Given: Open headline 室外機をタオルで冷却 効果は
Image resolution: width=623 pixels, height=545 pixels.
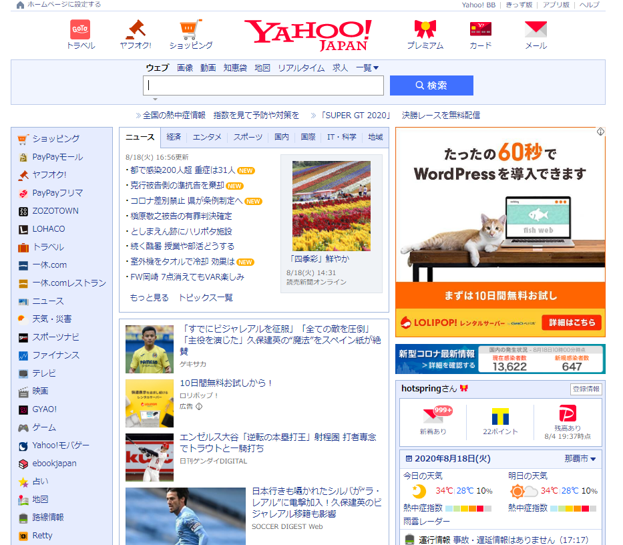Looking at the screenshot, I should pyautogui.click(x=183, y=262).
